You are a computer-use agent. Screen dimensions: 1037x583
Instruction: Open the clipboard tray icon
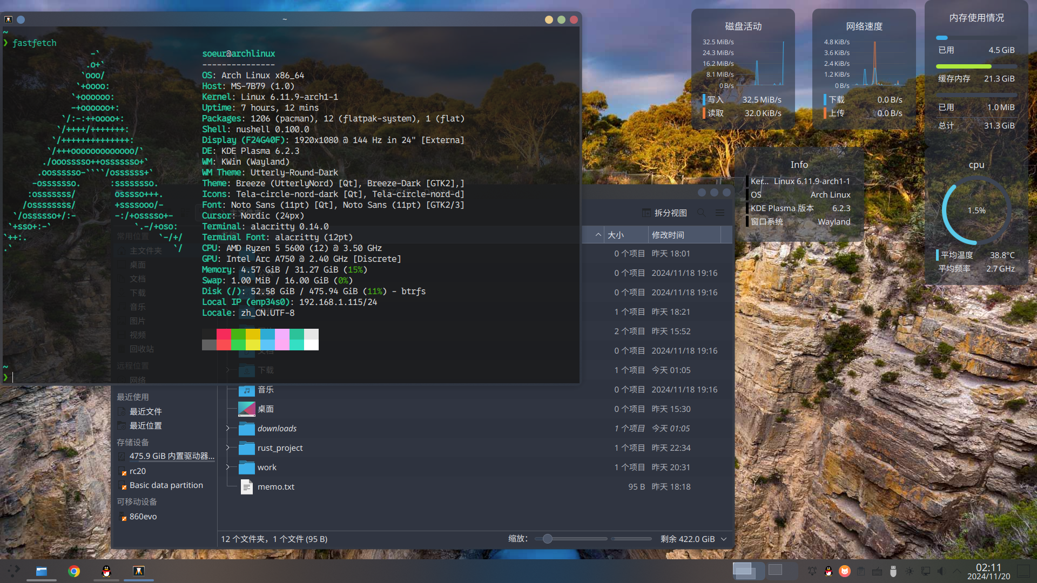[861, 571]
